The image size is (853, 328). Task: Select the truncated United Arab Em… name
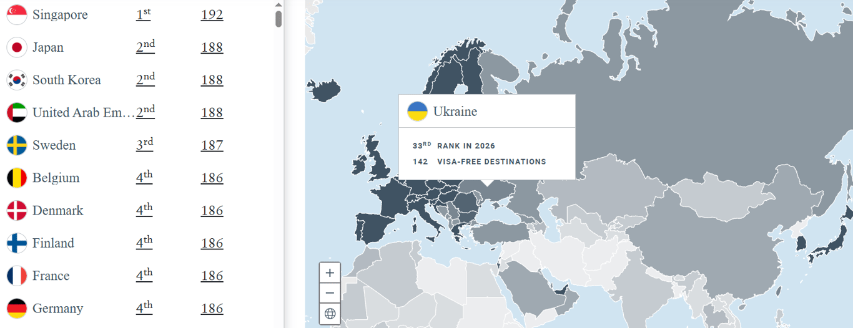click(84, 113)
